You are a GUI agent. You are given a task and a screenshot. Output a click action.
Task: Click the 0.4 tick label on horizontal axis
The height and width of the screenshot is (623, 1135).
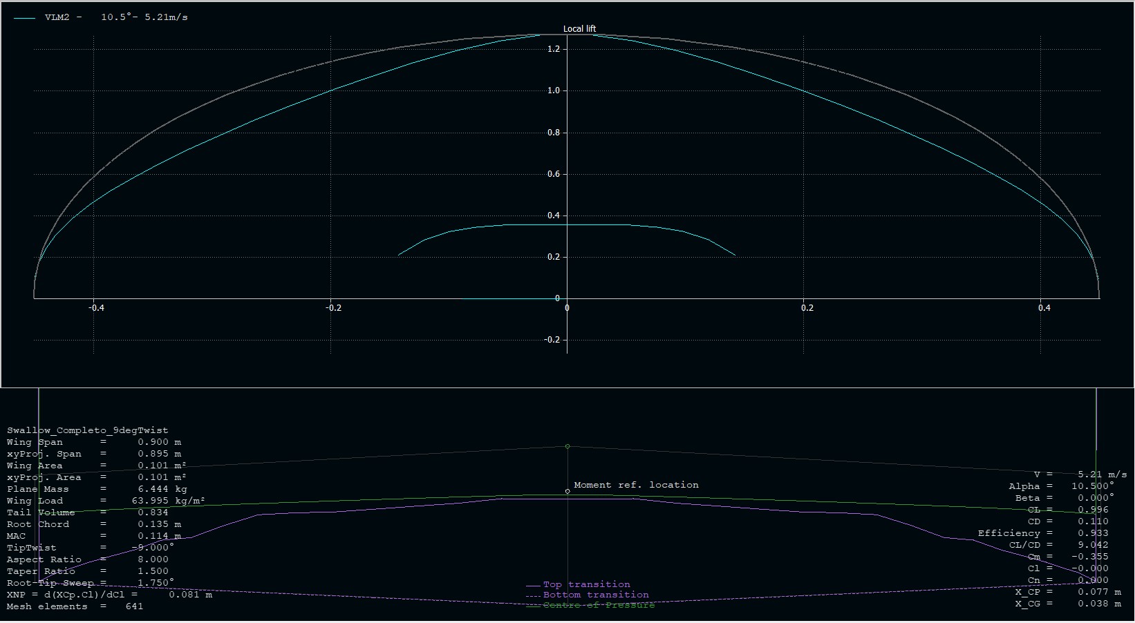tap(1044, 308)
